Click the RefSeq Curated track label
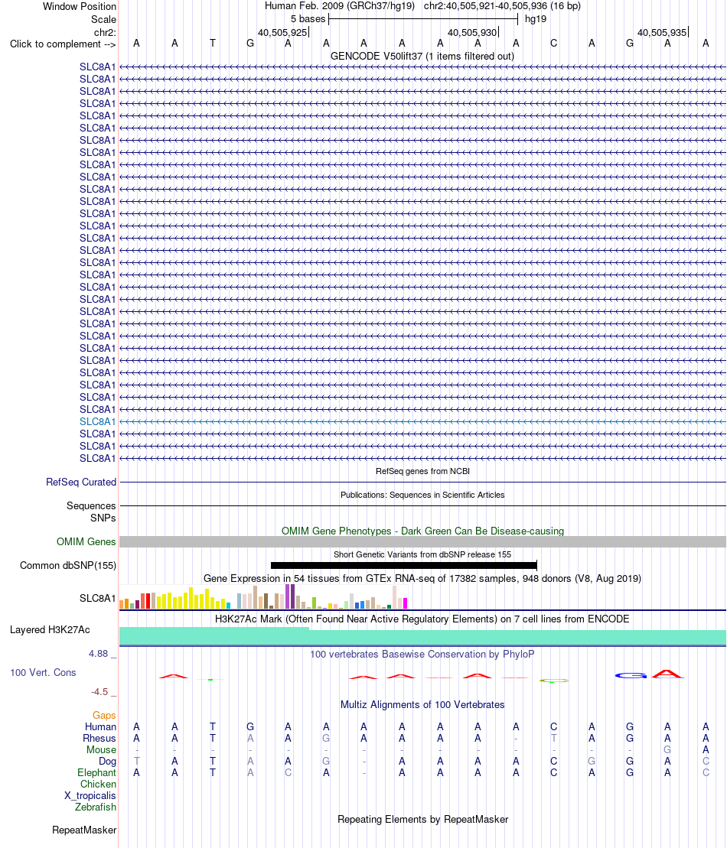 pyautogui.click(x=81, y=482)
